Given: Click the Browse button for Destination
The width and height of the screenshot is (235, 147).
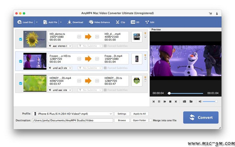Looking at the screenshot, I should 122,120.
